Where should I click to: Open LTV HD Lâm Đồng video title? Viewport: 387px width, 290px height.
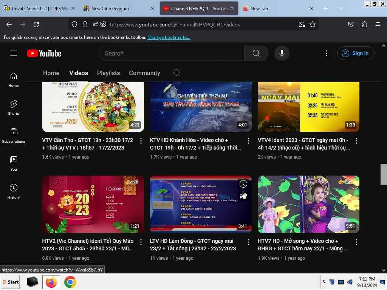click(193, 245)
